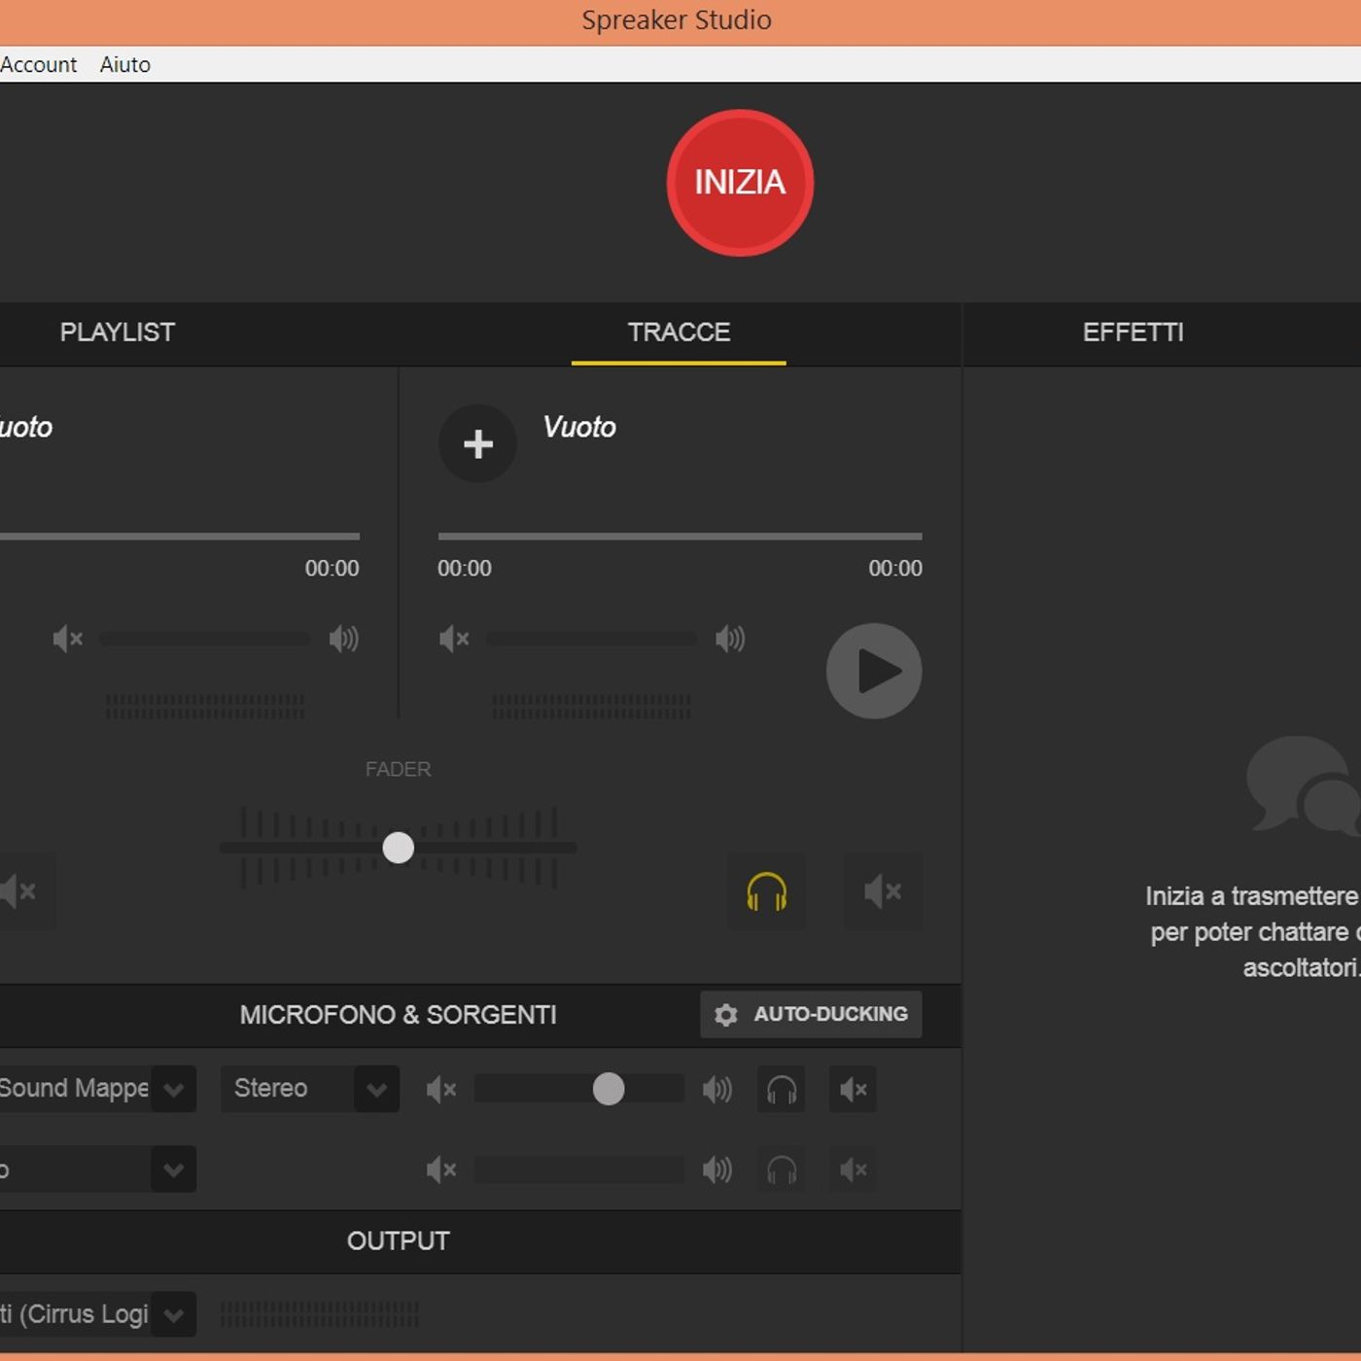Click the red INIZIA broadcast button
The height and width of the screenshot is (1361, 1361).
740,183
